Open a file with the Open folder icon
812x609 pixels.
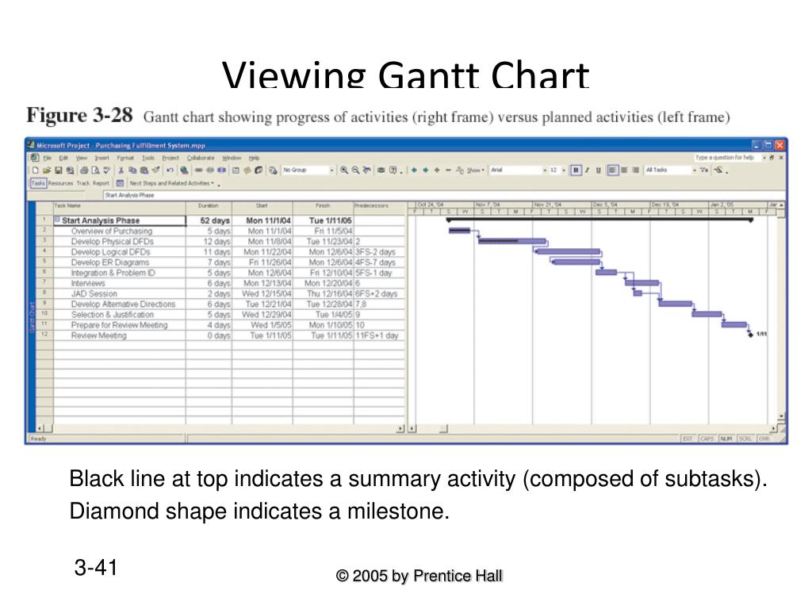(47, 170)
